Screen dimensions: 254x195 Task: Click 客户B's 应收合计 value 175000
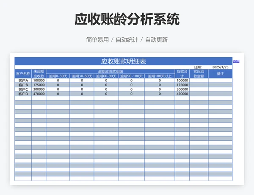(x=182, y=85)
